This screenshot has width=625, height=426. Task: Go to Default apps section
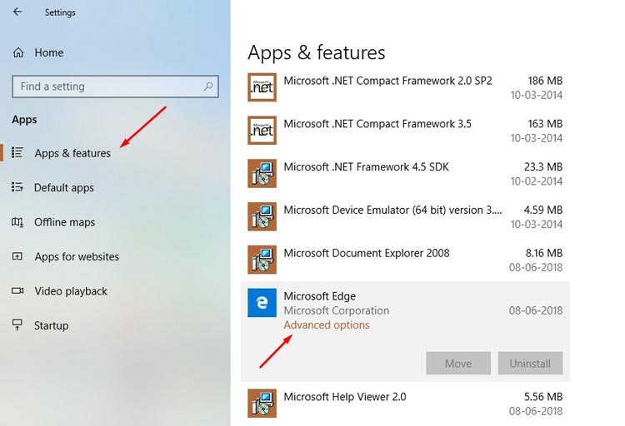64,187
